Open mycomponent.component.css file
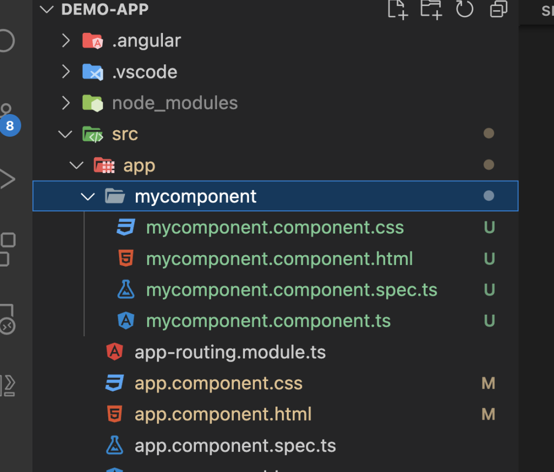The height and width of the screenshot is (472, 554). (x=275, y=228)
